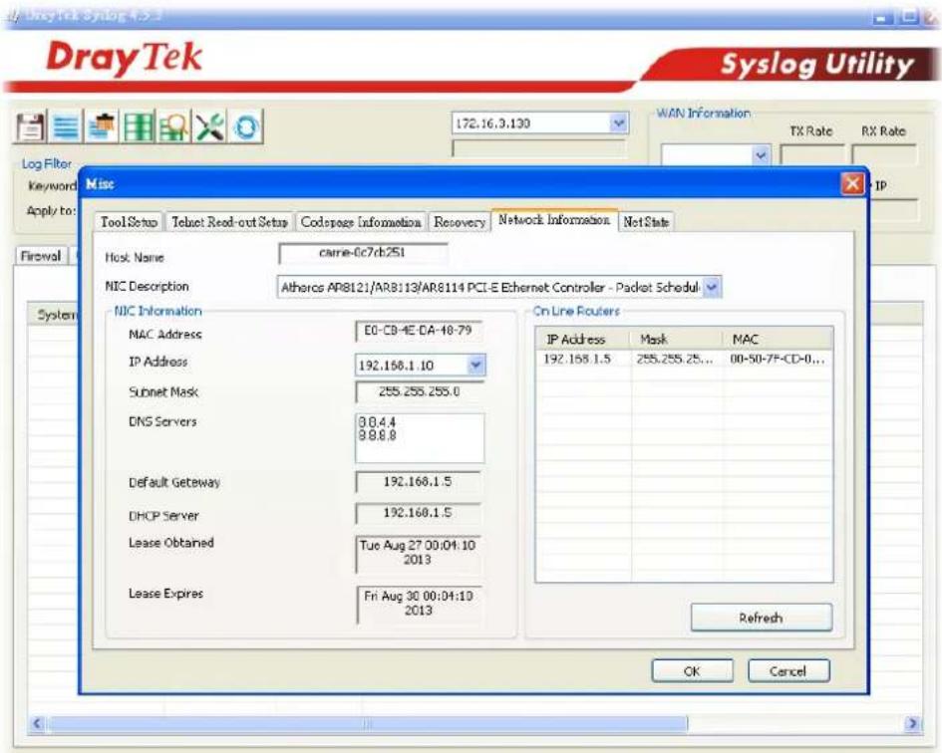
Task: Click the DNS Servers list box
Action: tap(420, 437)
